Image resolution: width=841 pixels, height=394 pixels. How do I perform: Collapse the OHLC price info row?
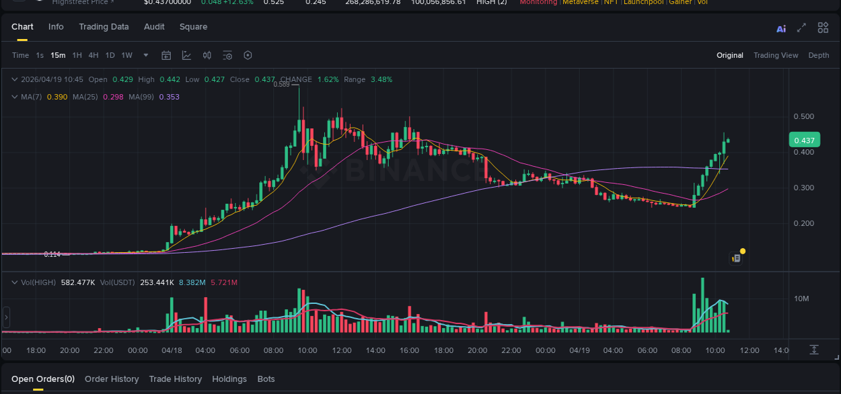14,79
